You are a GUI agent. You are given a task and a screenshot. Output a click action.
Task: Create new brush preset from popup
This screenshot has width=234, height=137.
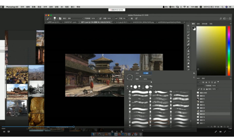(x=194, y=77)
